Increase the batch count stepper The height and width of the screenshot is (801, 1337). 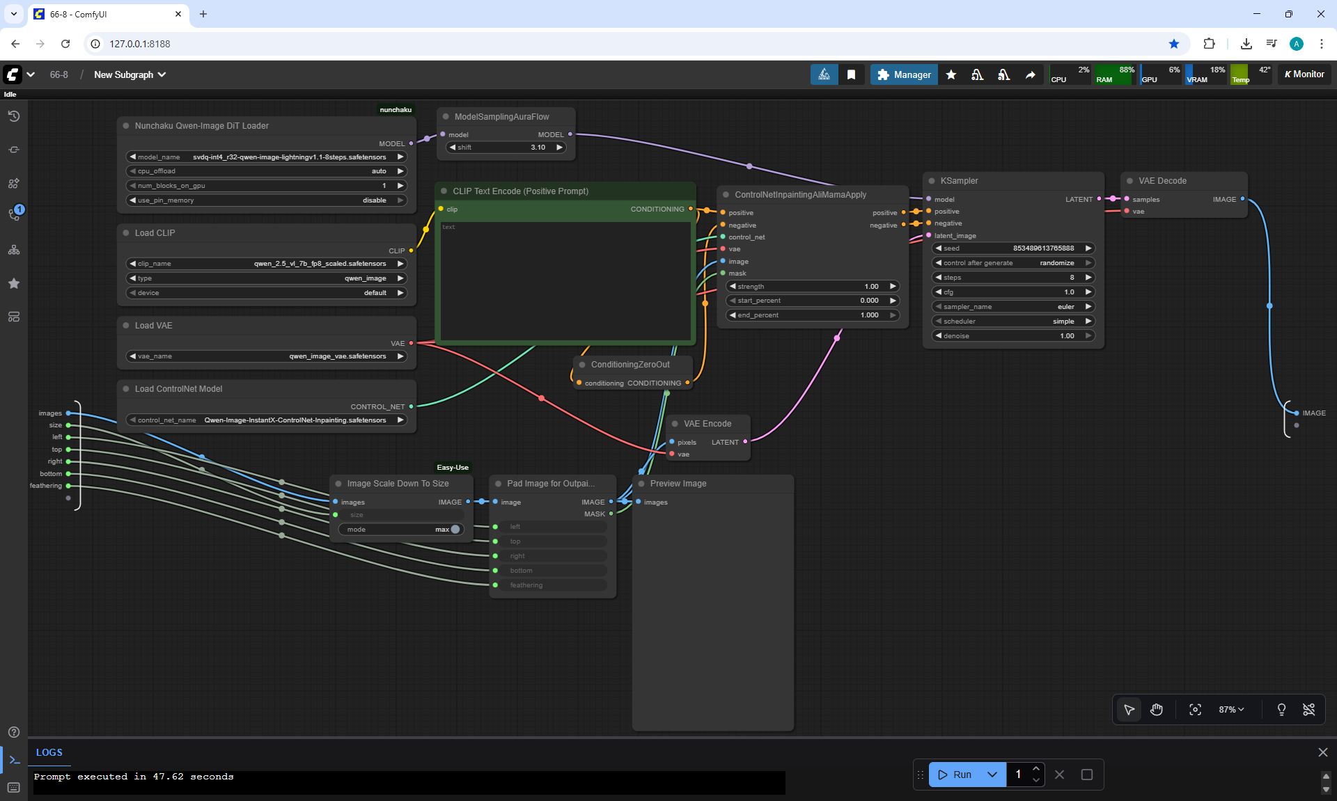coord(1036,769)
